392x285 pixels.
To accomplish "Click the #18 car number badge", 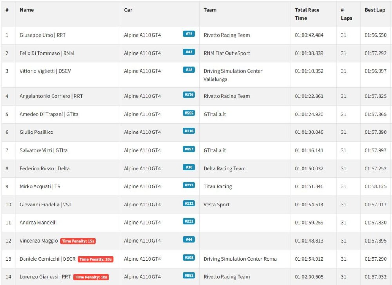I will click(x=189, y=70).
